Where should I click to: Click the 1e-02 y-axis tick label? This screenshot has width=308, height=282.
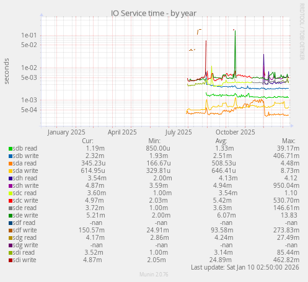[29, 68]
